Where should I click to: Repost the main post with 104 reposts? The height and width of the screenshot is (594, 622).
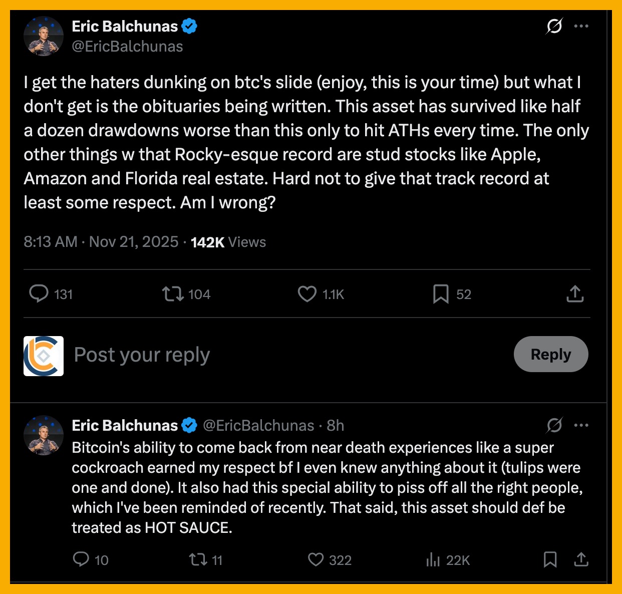click(x=173, y=294)
